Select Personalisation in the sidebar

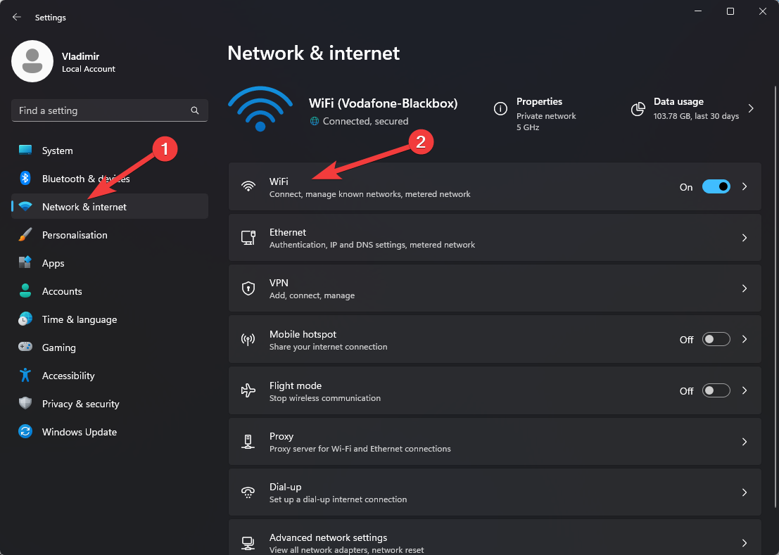[x=75, y=235]
